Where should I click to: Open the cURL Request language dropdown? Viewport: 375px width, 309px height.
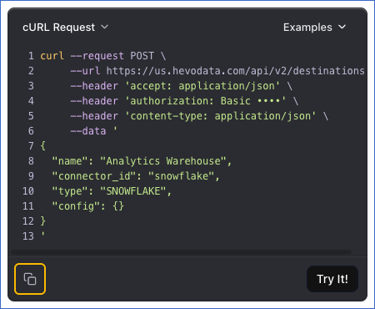click(x=66, y=28)
